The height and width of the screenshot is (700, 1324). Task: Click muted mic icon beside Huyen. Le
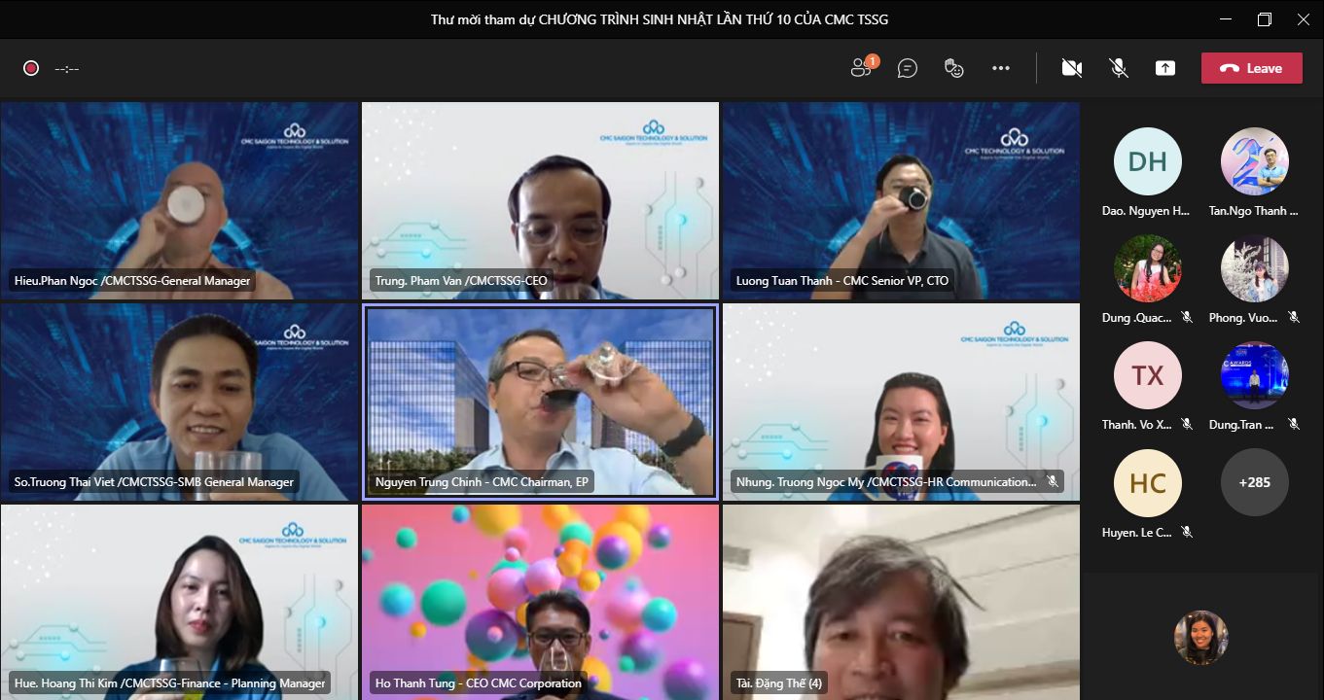point(1187,532)
